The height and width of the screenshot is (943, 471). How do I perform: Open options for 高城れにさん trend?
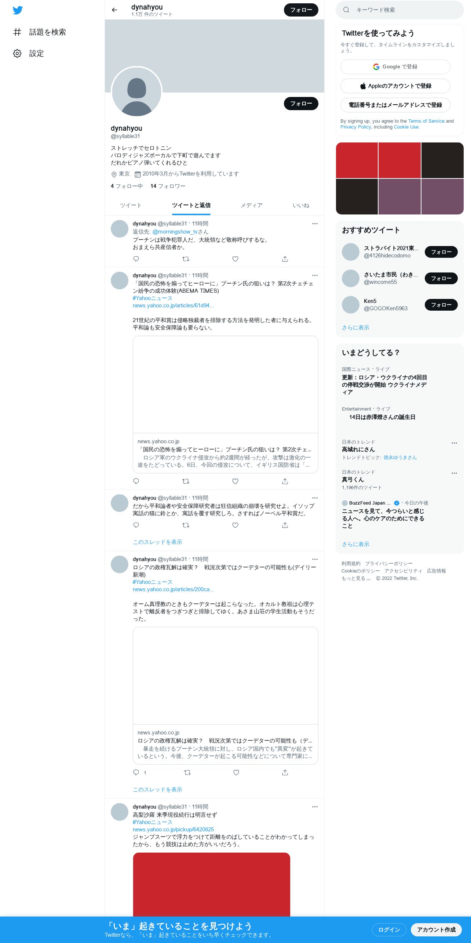pos(454,443)
